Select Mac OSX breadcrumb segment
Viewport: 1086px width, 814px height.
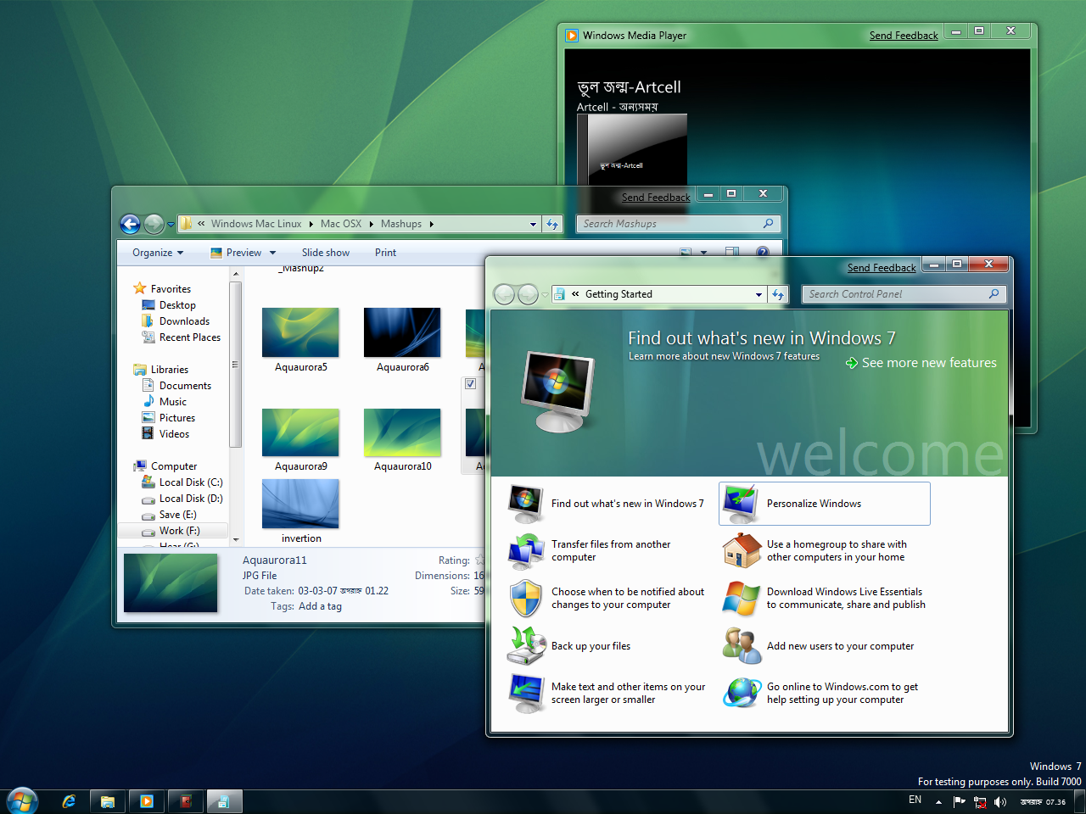point(341,224)
